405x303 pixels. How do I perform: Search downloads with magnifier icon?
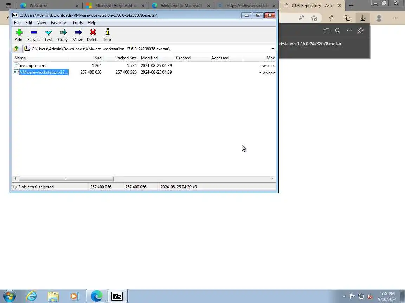337,31
